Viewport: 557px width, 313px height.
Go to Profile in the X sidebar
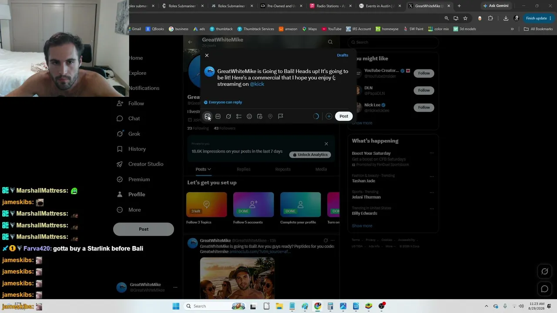131,194
